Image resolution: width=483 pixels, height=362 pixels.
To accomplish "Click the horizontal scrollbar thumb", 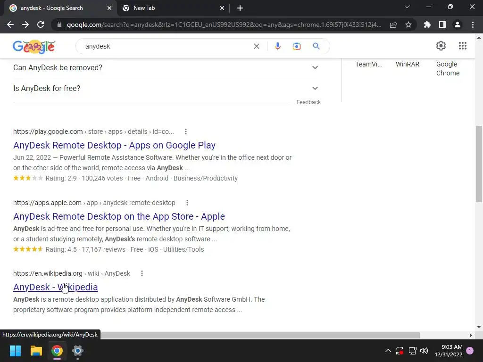I will point(260,335).
